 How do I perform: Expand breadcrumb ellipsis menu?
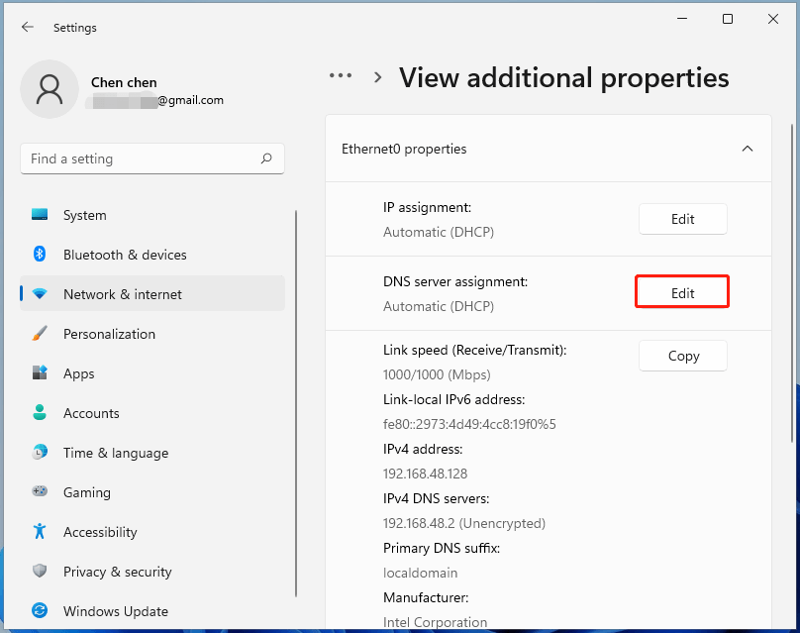(341, 76)
